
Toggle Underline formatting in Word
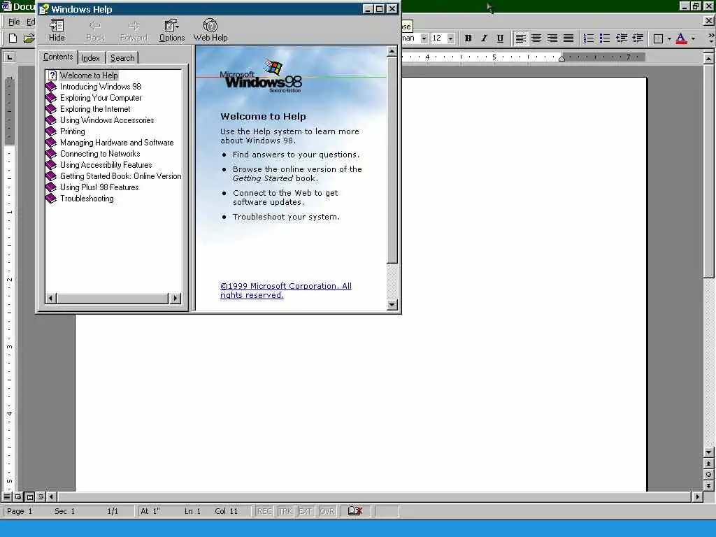[x=500, y=38]
